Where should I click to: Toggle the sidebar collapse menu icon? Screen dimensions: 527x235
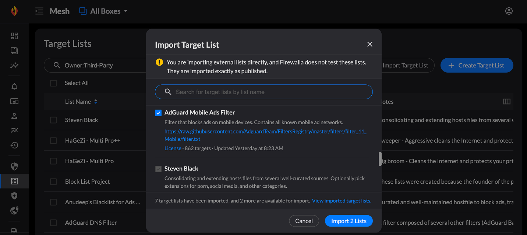point(39,11)
